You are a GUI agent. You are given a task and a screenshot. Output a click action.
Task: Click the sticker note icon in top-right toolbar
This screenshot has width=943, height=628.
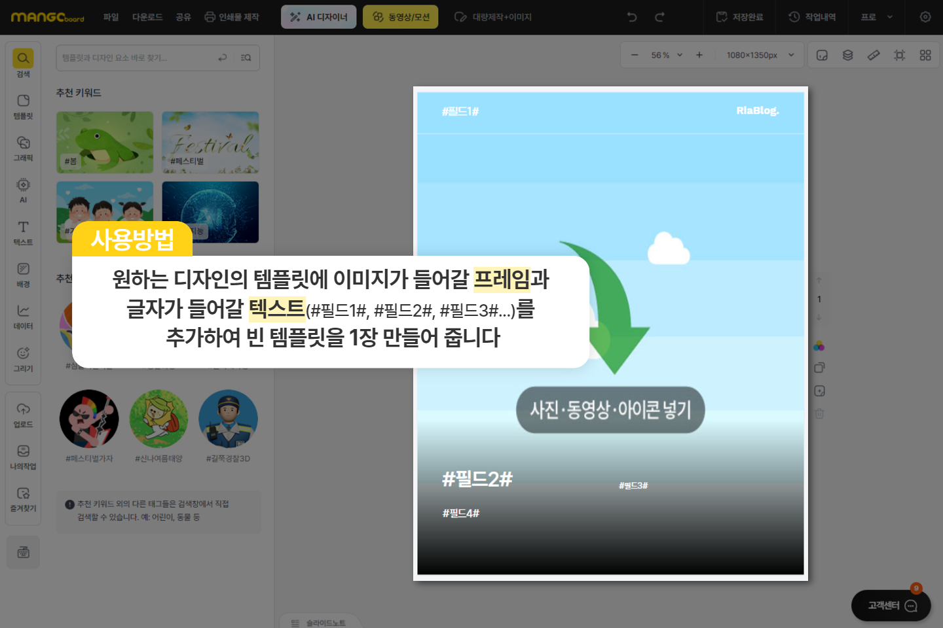(x=822, y=55)
